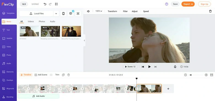Click the main play button
This screenshot has width=215, height=101.
click(149, 67)
